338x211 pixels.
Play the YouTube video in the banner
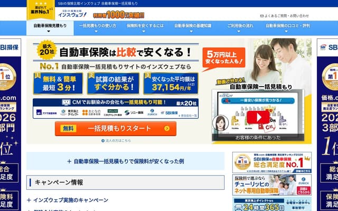click(x=258, y=117)
